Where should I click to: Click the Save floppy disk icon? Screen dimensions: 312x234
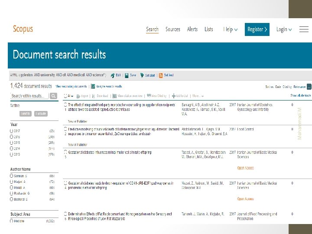[127, 75]
